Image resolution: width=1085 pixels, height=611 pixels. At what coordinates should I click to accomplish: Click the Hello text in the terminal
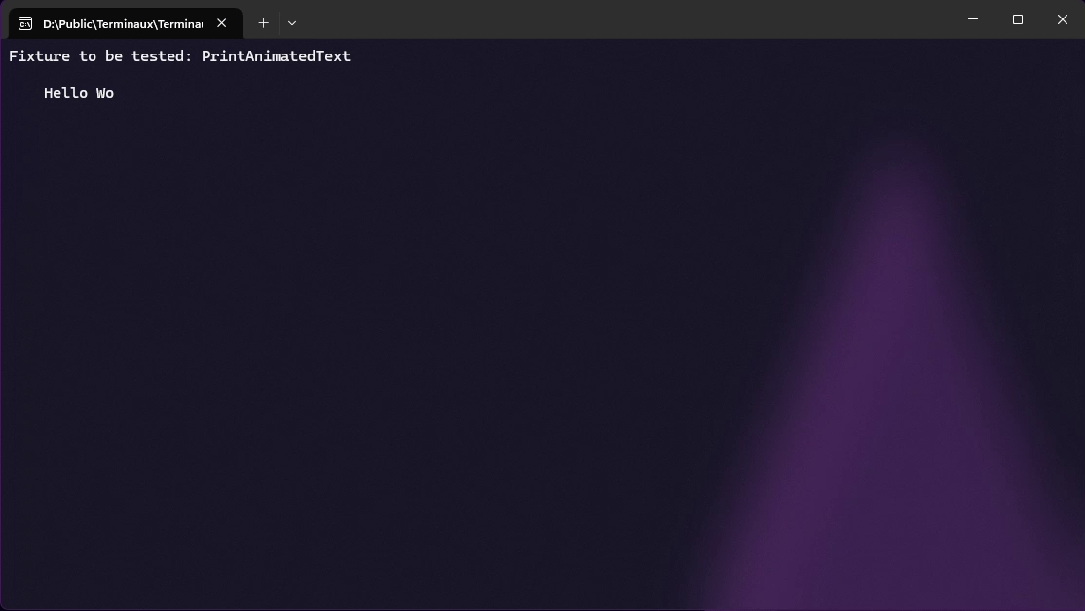(65, 93)
